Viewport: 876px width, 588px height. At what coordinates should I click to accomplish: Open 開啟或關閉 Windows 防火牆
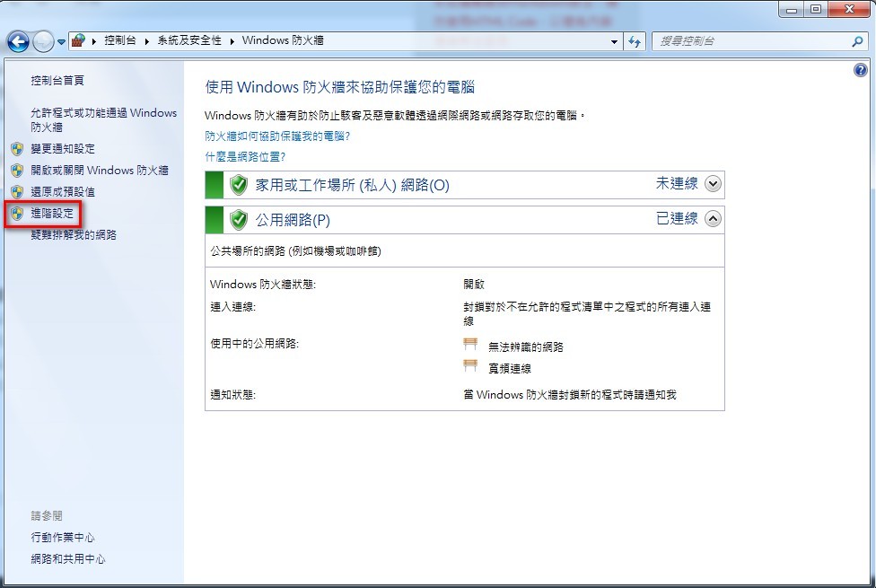click(x=100, y=170)
